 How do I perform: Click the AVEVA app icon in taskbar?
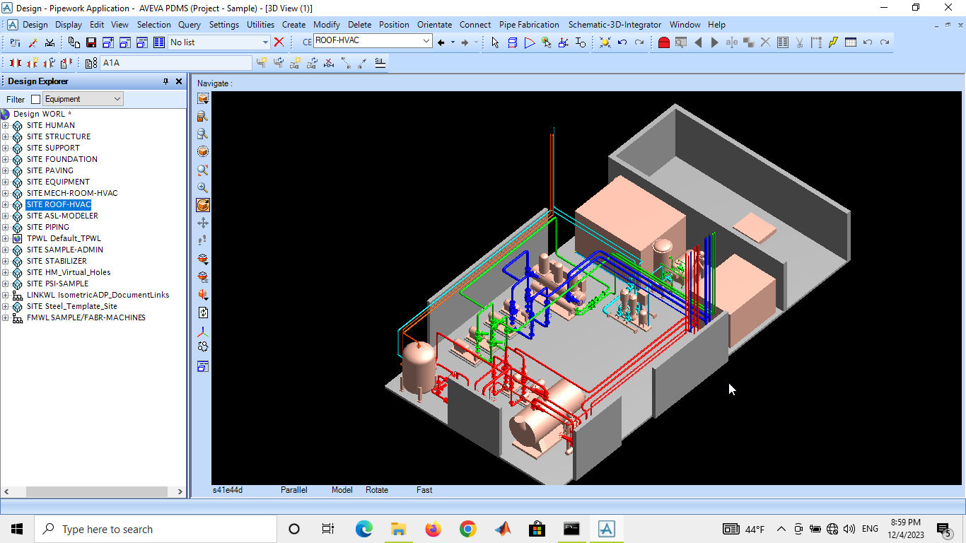(x=607, y=529)
